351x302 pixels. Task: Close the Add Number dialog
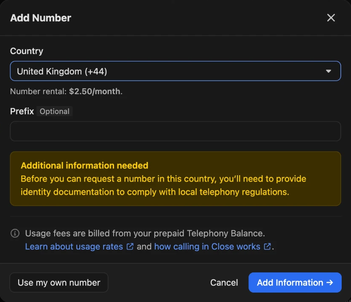(331, 18)
